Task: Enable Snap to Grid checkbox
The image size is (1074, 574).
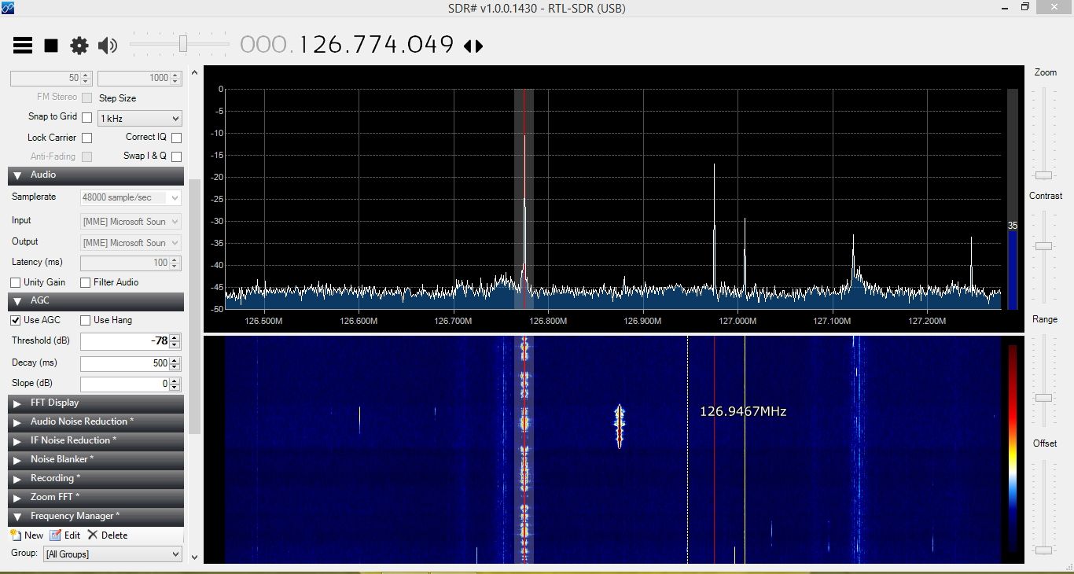Action: 87,117
